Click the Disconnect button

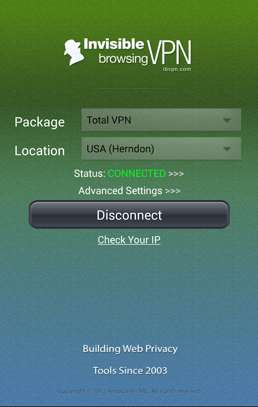[129, 215]
